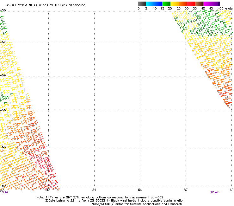The width and height of the screenshot is (234, 206).
Task: Click the latitude label '-52'
Action: 3,42
